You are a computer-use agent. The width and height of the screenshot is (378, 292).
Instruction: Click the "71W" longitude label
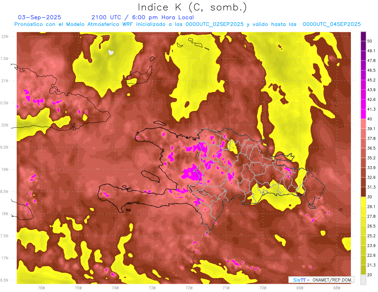pos(226,288)
